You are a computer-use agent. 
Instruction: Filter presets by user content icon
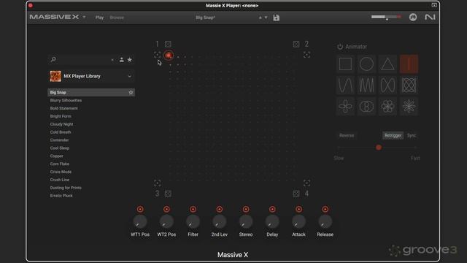pyautogui.click(x=122, y=60)
